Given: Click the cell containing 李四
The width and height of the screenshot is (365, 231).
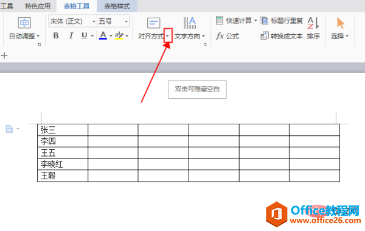Looking at the screenshot, I should pos(63,141).
